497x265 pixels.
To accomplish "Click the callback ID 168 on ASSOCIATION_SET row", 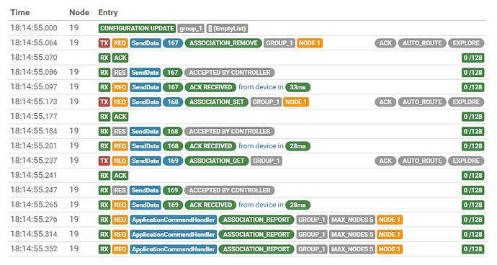I will point(173,102).
